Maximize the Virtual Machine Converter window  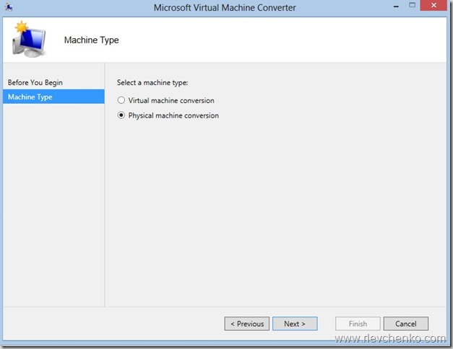pos(412,6)
